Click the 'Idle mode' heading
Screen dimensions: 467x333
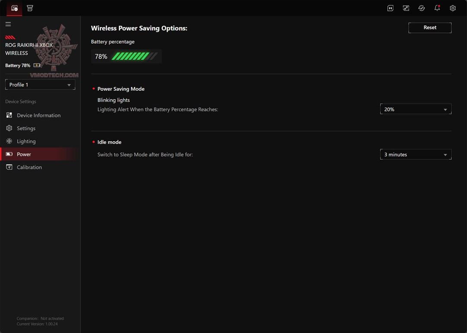109,142
